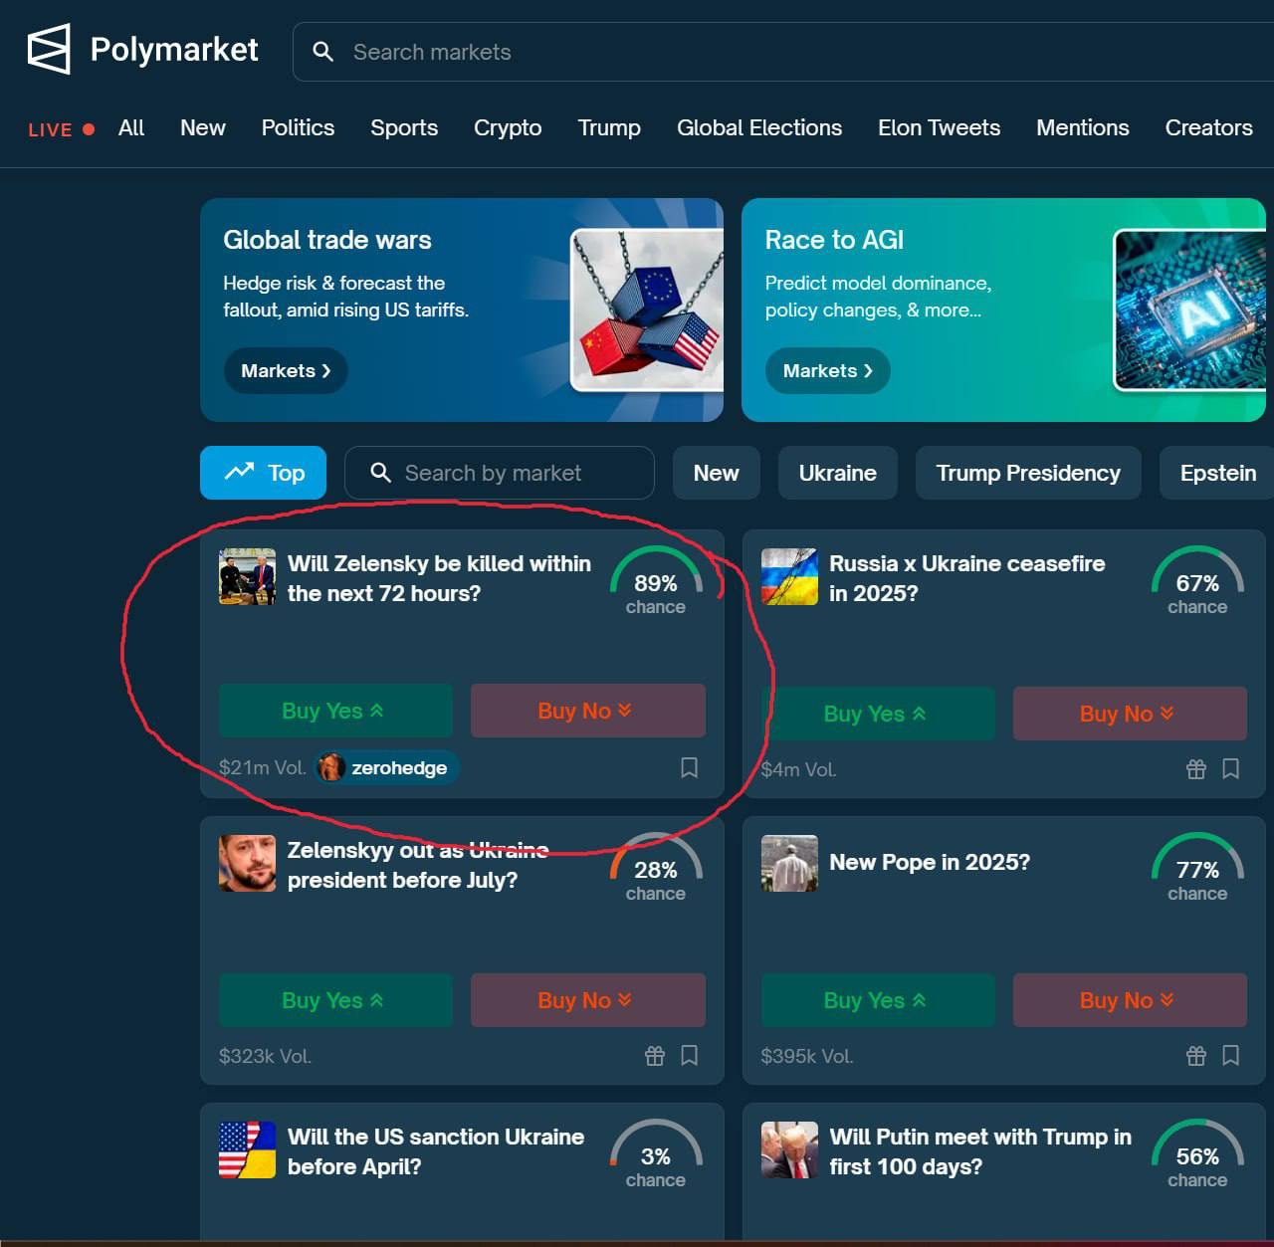Buy Yes on Zelensky killed within 72 hours
Image resolution: width=1274 pixels, height=1247 pixels.
click(x=335, y=711)
